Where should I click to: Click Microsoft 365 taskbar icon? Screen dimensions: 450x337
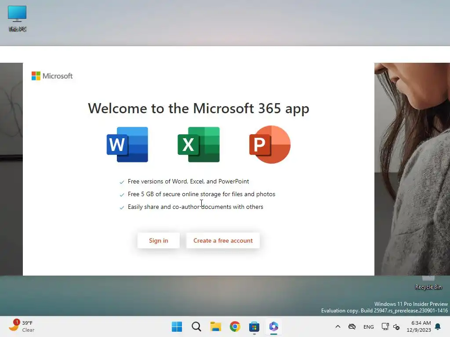273,326
